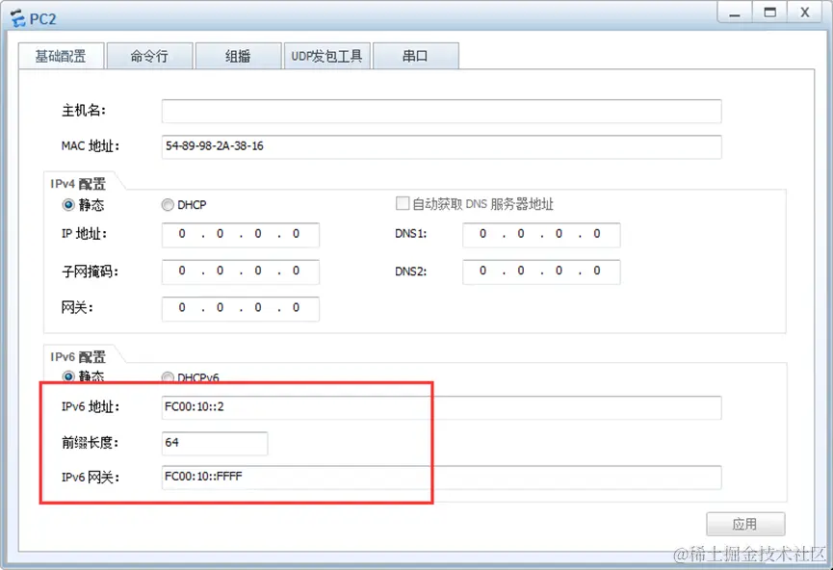Enable 自动获取 DNS 服务器地址 checkbox
This screenshot has height=570, width=833.
point(403,203)
